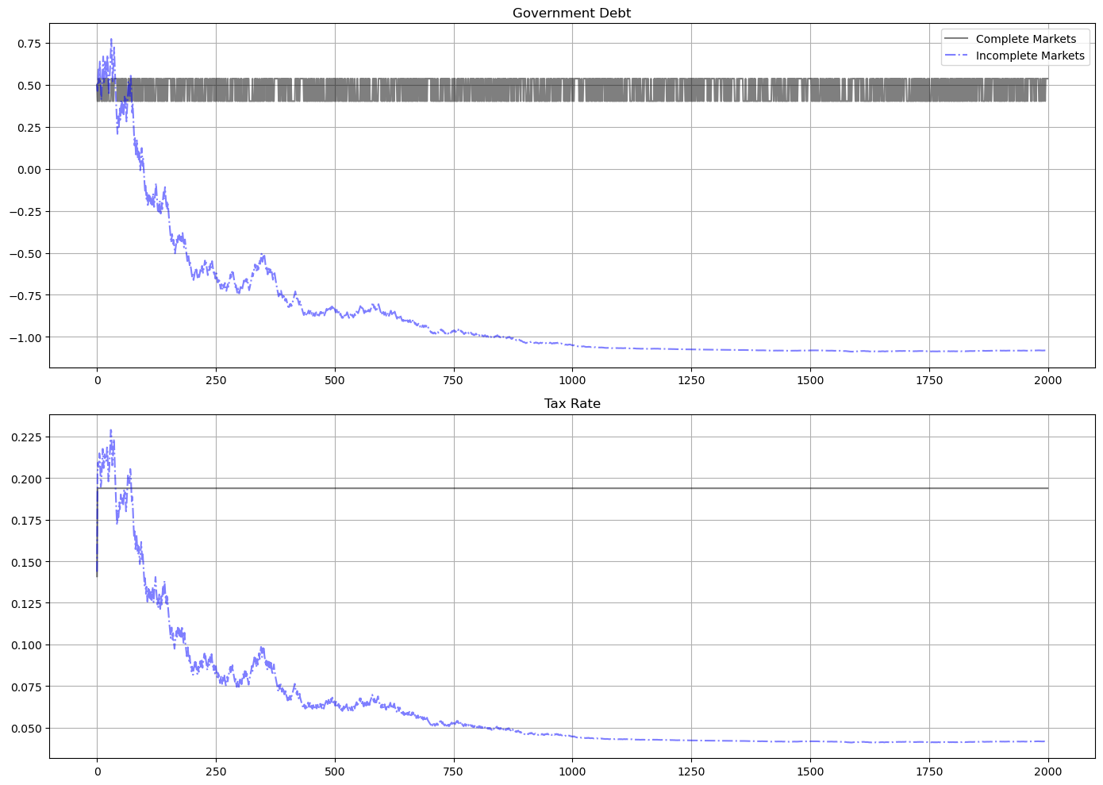This screenshot has width=1103, height=785.
Task: Click the 1000 x-axis tick under Government Debt plot
Action: 572,380
